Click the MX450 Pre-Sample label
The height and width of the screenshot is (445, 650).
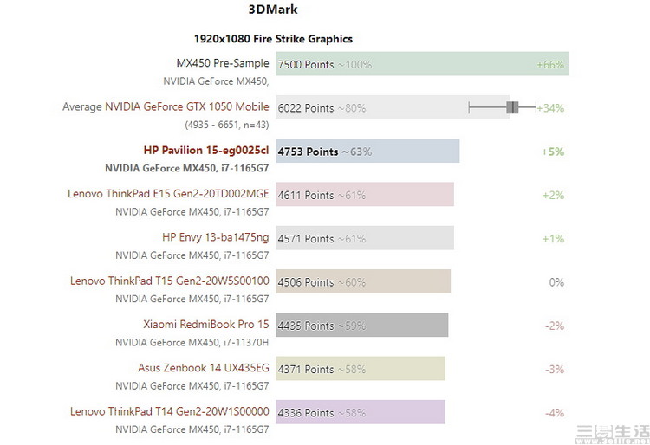(223, 63)
